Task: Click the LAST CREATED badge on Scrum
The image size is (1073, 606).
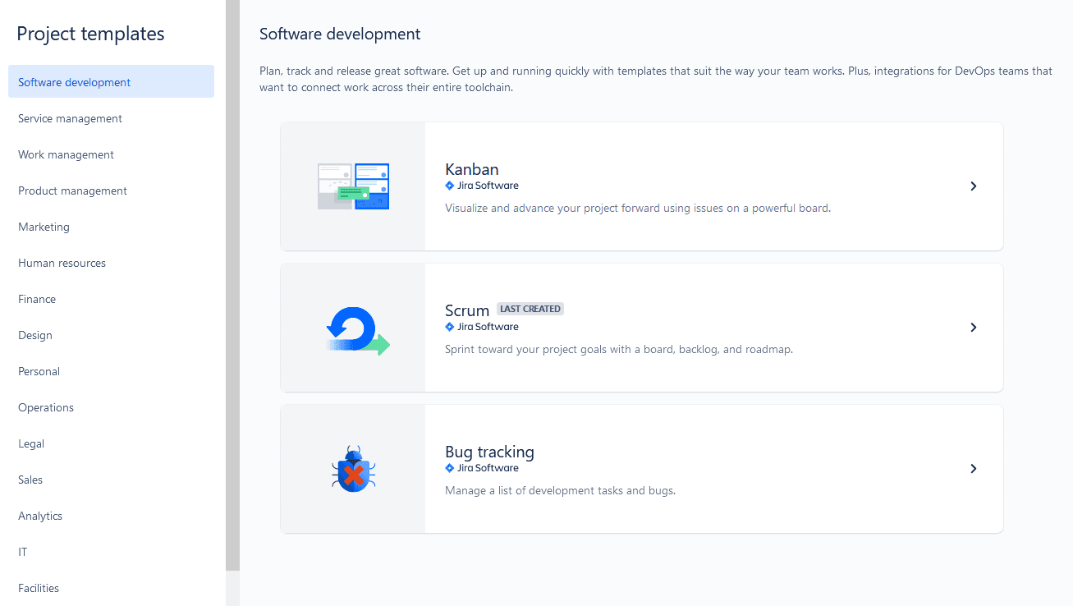Action: pyautogui.click(x=530, y=309)
